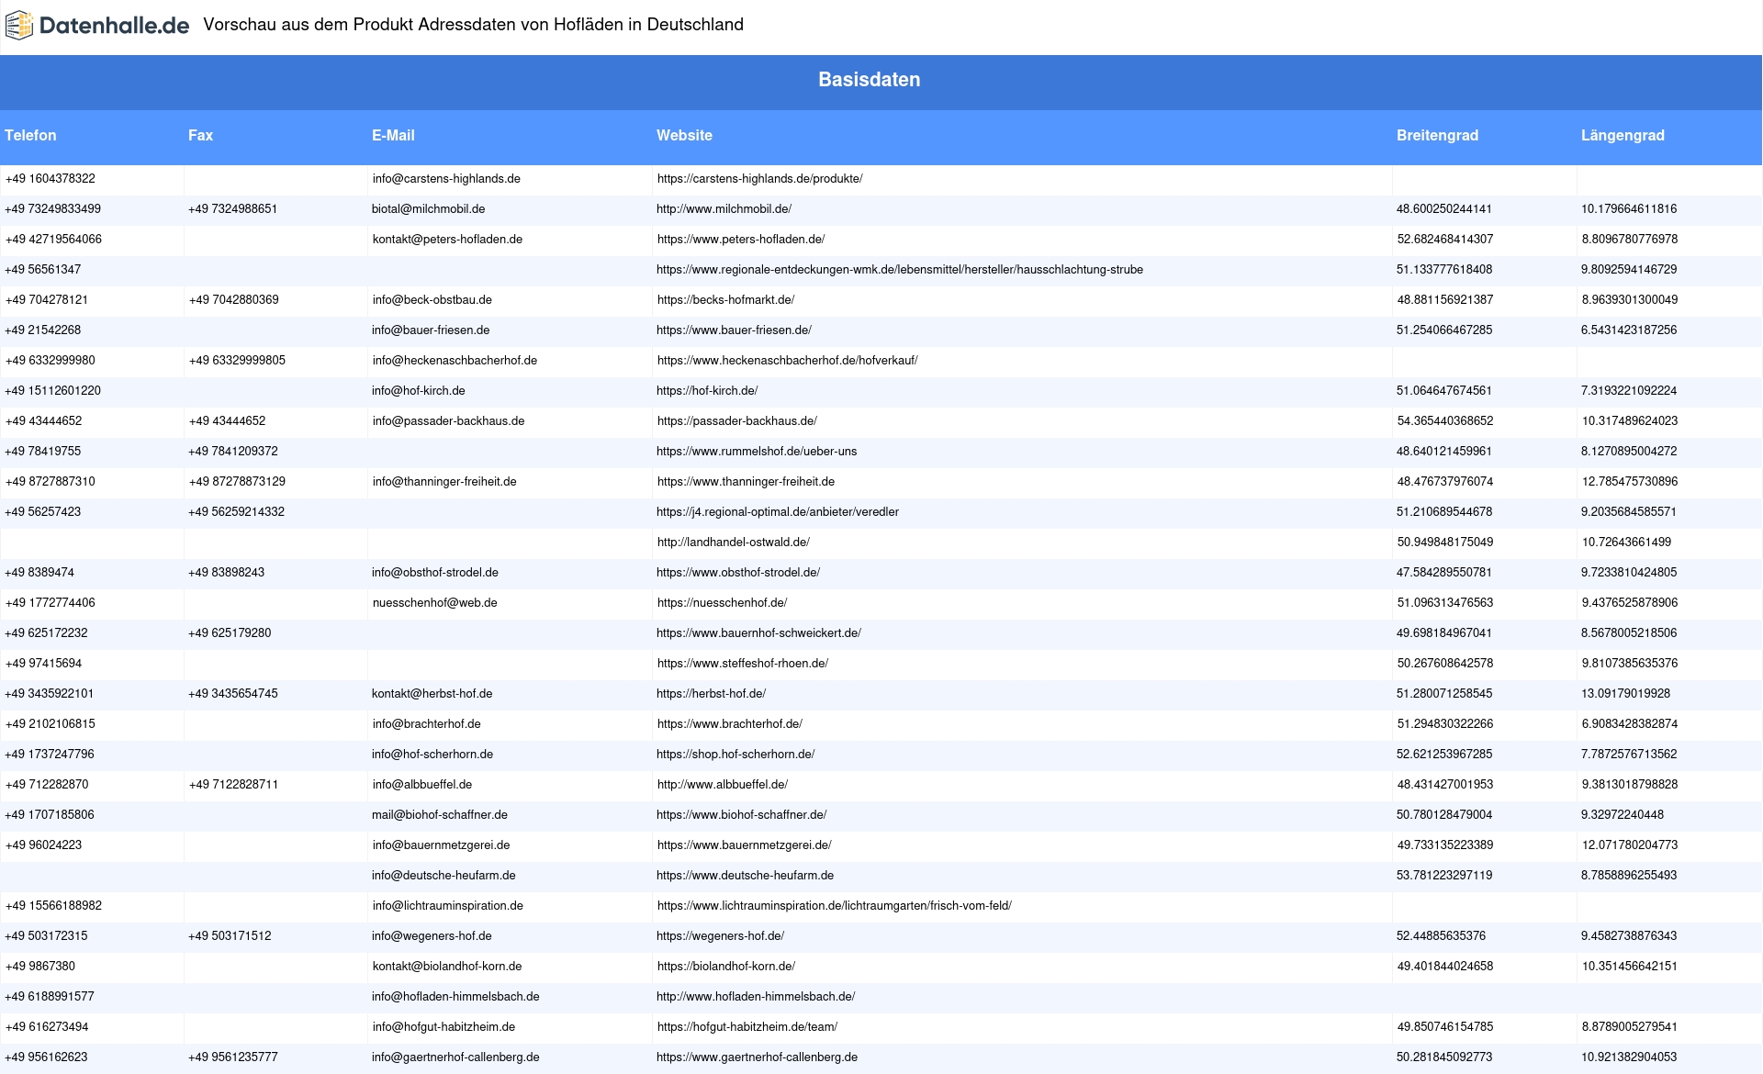The image size is (1763, 1074).
Task: Select email info@thanninger-freiheit.de
Action: [x=444, y=482]
